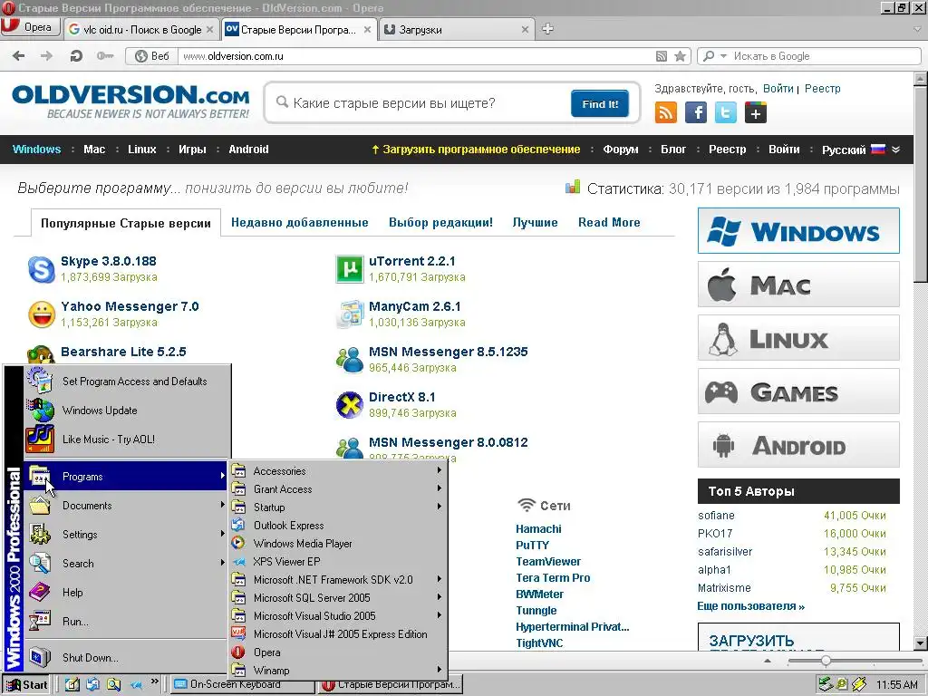Expand Microsoft SQL Server 2005 submenu

tap(338, 598)
